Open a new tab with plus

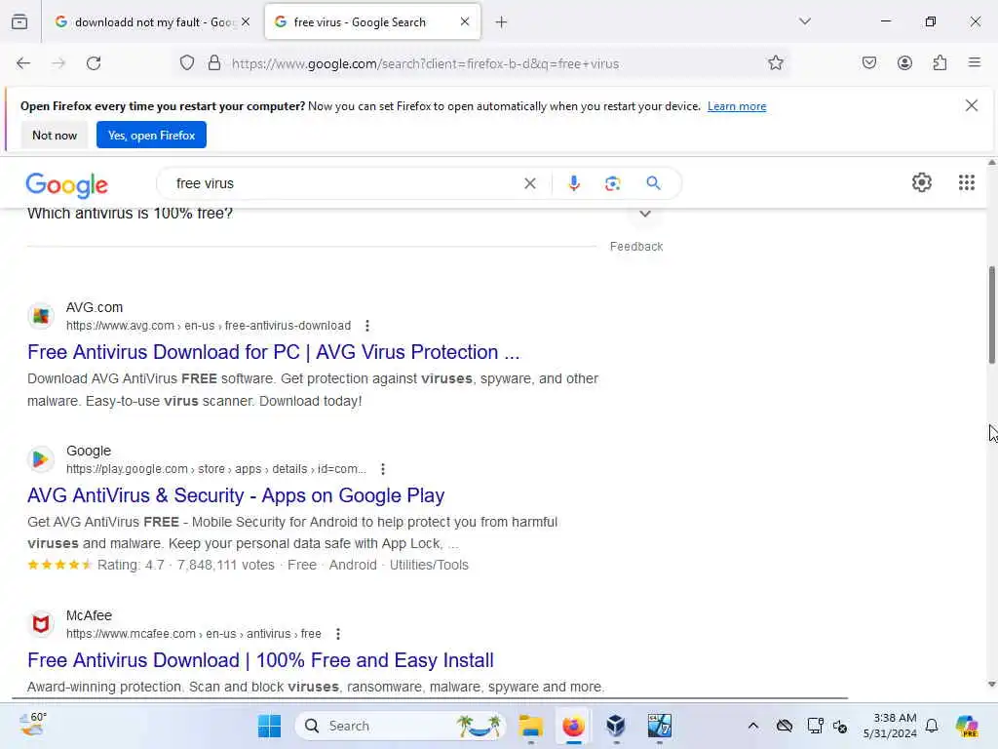pos(502,22)
